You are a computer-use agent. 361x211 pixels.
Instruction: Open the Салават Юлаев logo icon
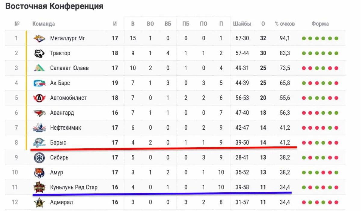(x=39, y=68)
